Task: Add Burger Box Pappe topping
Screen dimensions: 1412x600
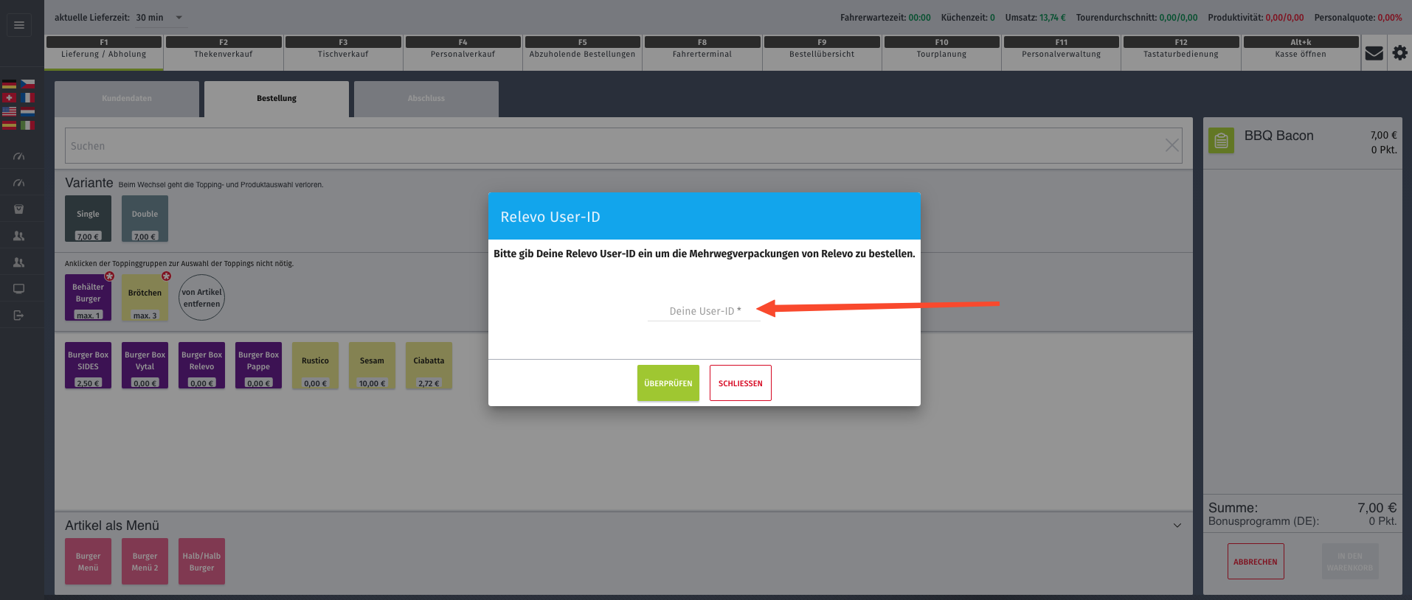Action: click(x=258, y=366)
